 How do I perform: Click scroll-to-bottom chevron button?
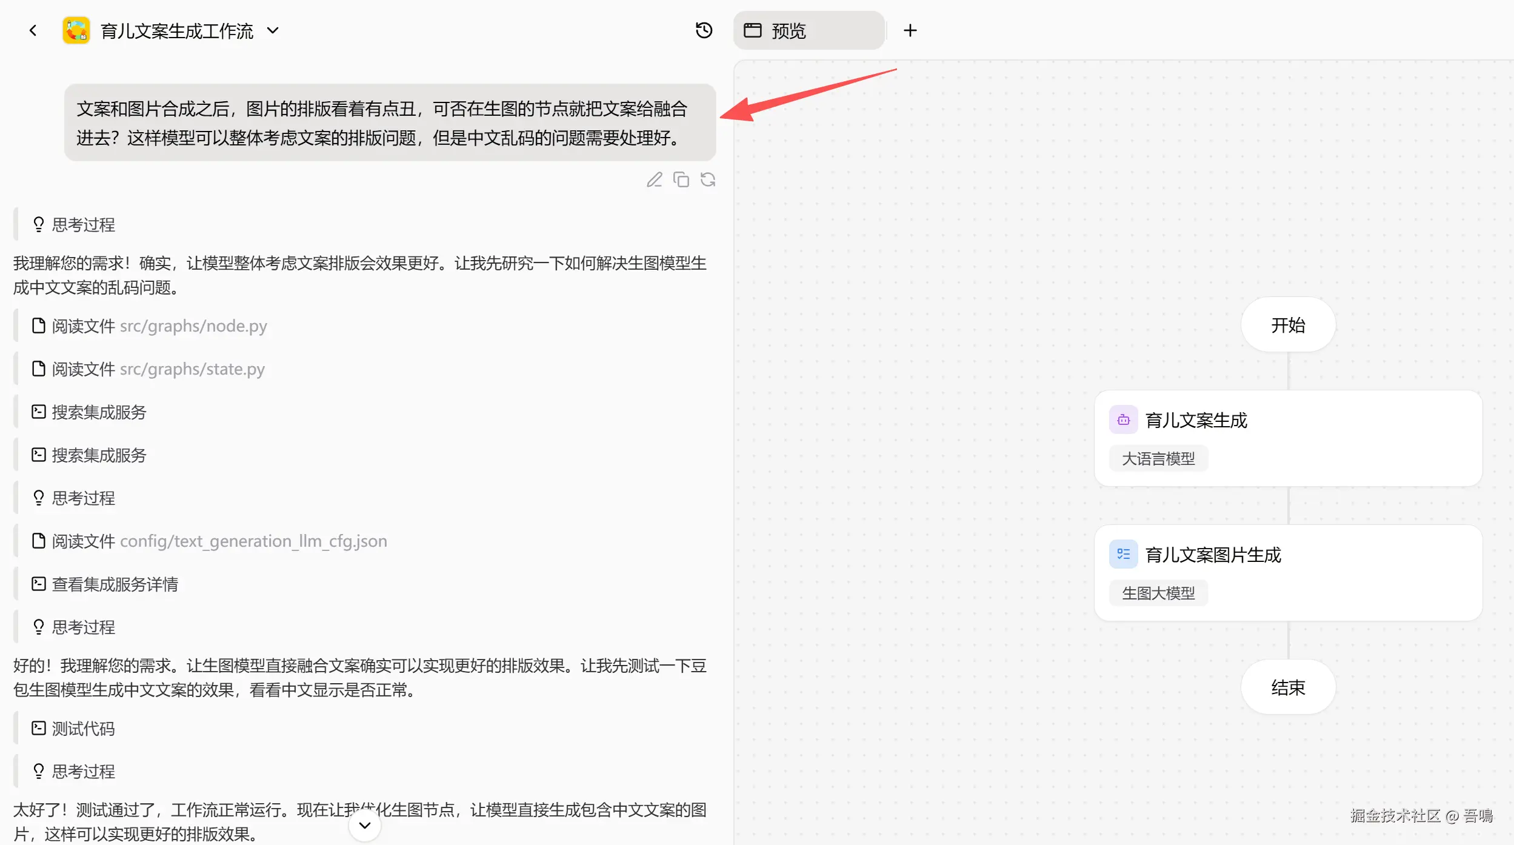(x=365, y=826)
